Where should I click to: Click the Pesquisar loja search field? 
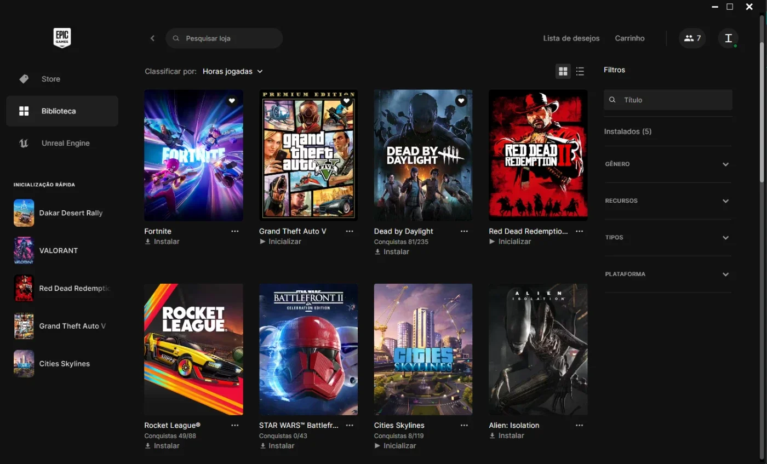pos(224,38)
